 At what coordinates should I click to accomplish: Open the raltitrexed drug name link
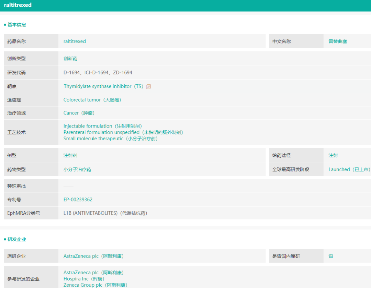click(x=75, y=41)
